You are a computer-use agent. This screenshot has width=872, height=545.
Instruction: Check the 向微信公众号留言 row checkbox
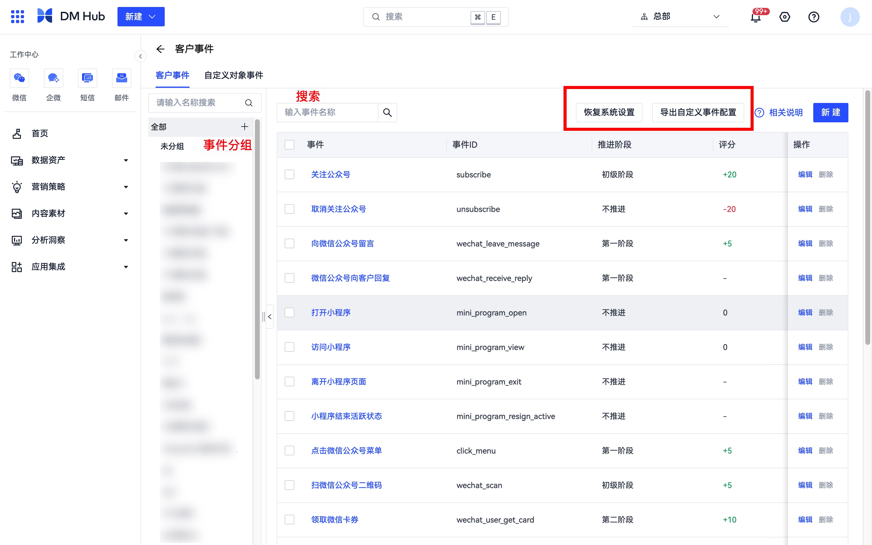(289, 243)
